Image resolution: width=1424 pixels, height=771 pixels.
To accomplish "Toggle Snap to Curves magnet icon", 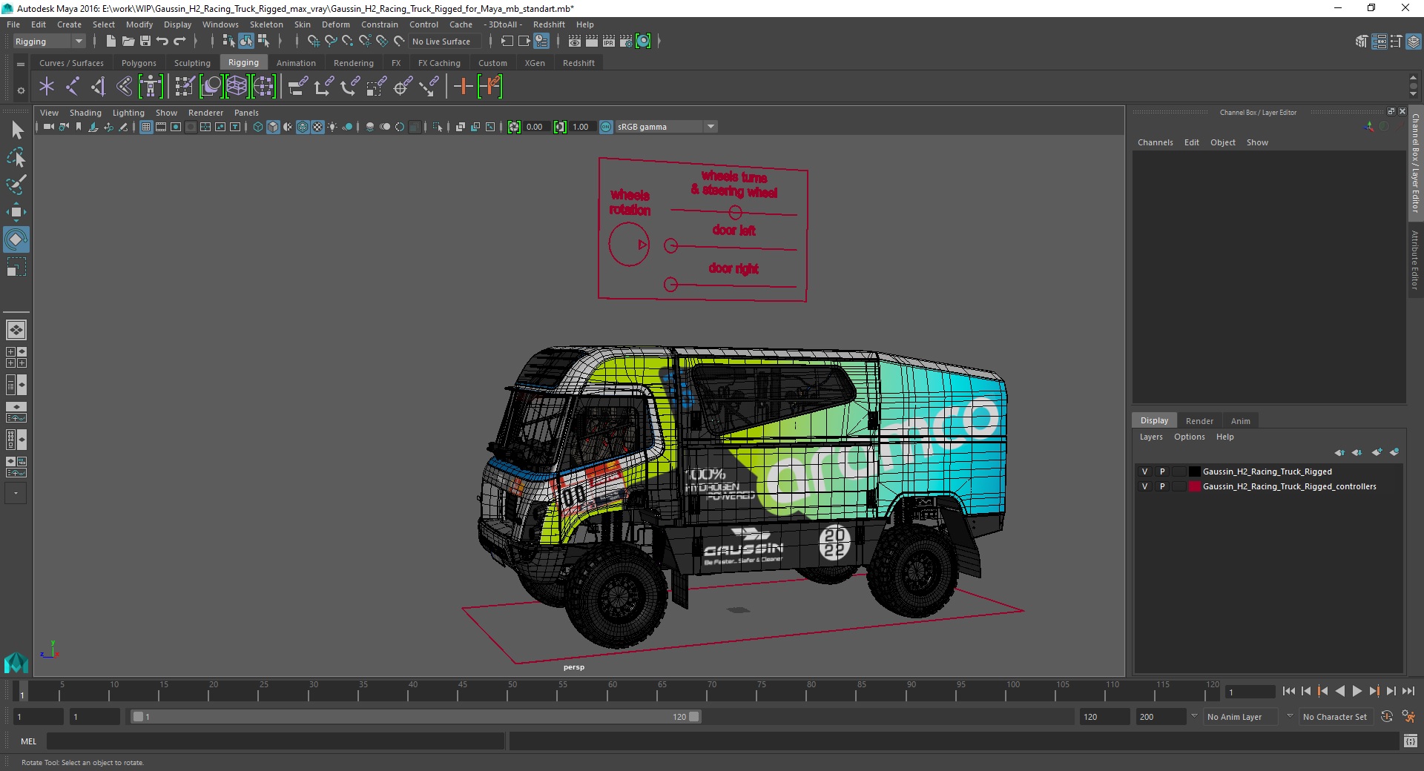I will pos(331,42).
